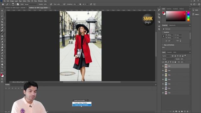The width and height of the screenshot is (201, 113).
Task: Select the Rectangular Marquee tool
Action: tap(2, 13)
